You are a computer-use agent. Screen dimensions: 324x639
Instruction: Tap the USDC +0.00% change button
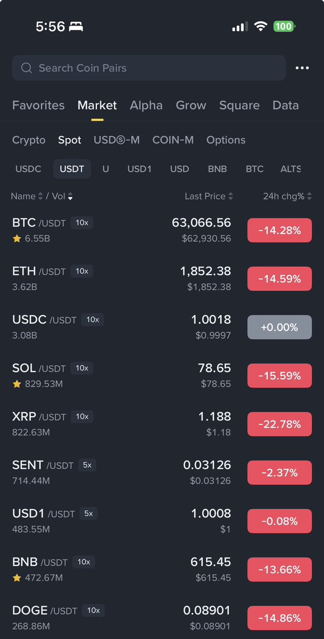coord(279,327)
